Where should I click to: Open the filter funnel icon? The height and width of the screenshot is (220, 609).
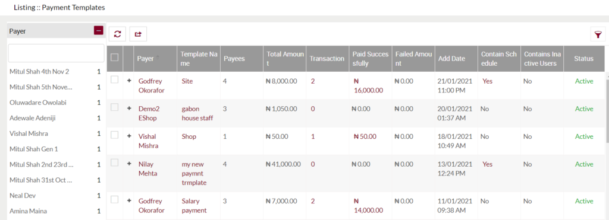pos(598,34)
